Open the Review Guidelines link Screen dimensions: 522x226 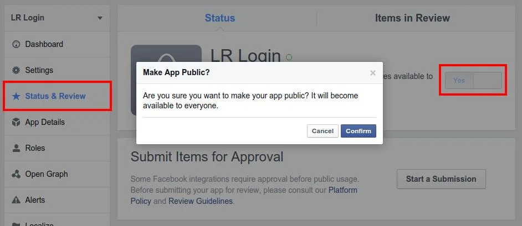tap(201, 201)
